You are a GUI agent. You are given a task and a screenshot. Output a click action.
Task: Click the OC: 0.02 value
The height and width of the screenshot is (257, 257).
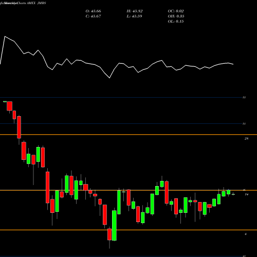click(176, 11)
